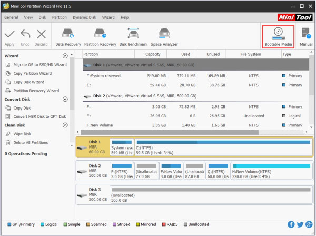The image size is (316, 236).
Task: Select Disk 3 500.0 GB unallocated block
Action: tap(211, 195)
